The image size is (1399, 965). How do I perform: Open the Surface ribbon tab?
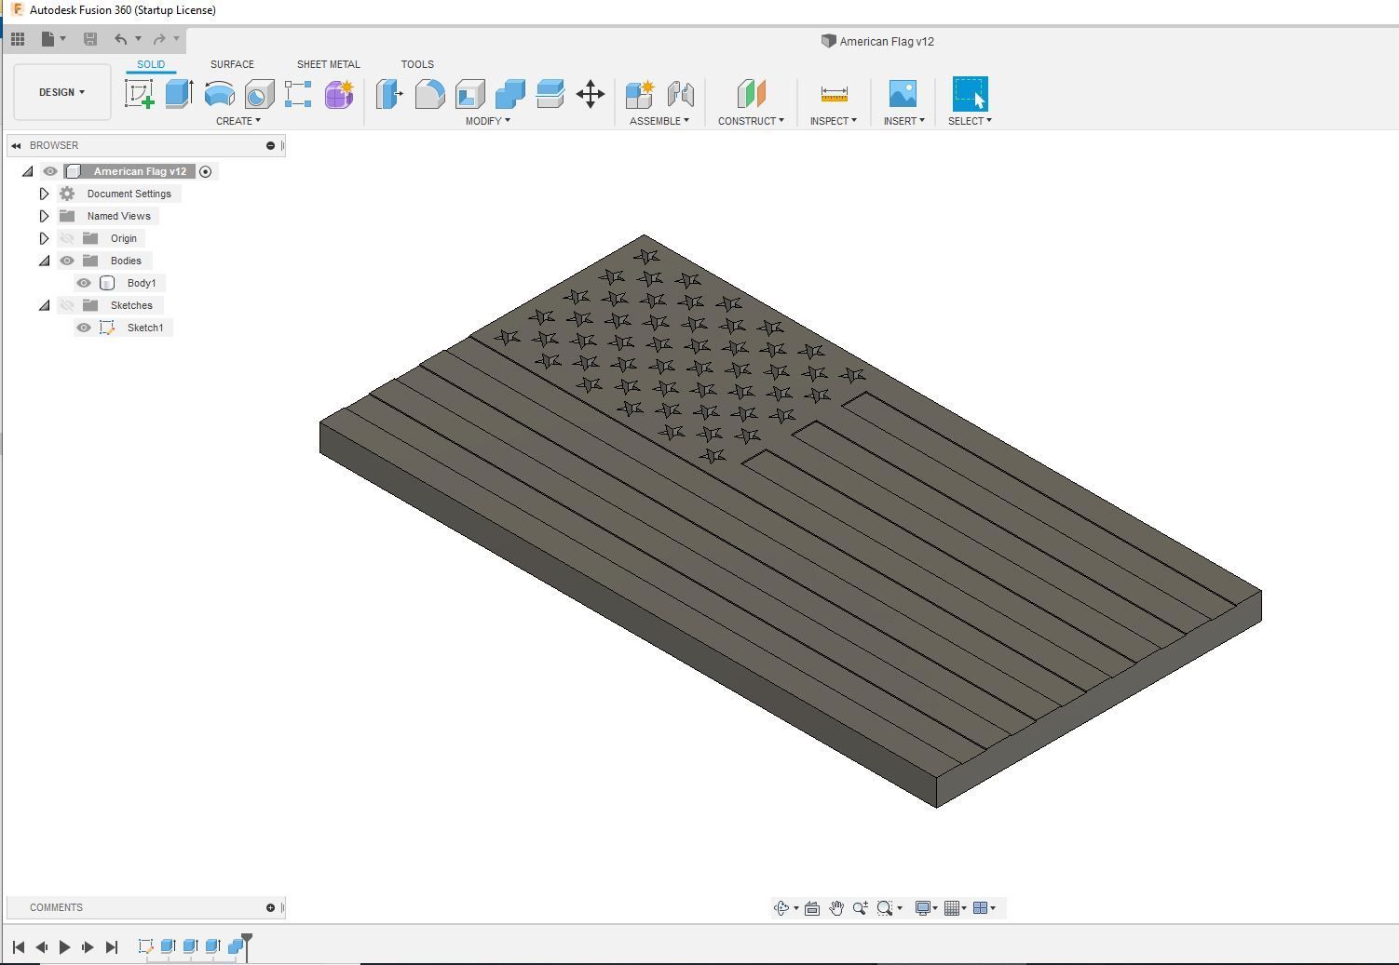point(232,64)
